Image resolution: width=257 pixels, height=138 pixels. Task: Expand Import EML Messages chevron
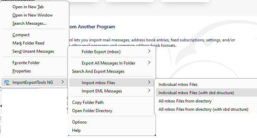coord(149,91)
